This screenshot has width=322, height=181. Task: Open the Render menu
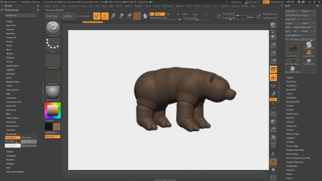coord(179,6)
